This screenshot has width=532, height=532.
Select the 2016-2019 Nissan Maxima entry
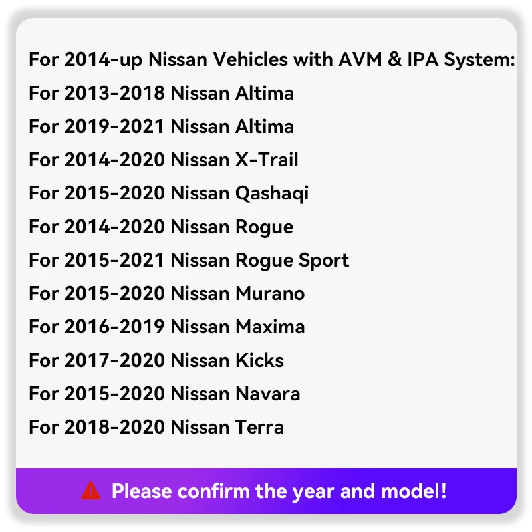coord(167,327)
